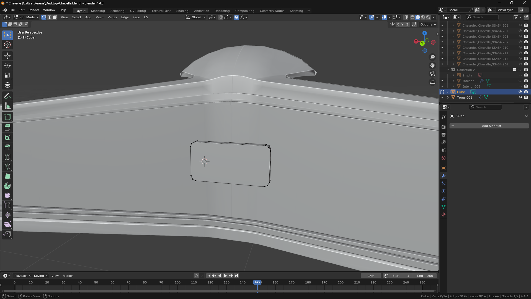Click the pan view hand icon
Viewport: 531px width, 299px height.
point(432,65)
